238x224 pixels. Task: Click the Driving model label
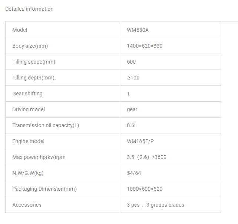[x=29, y=109]
